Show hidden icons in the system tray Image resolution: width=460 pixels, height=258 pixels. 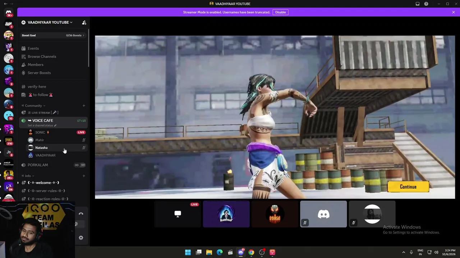403,252
